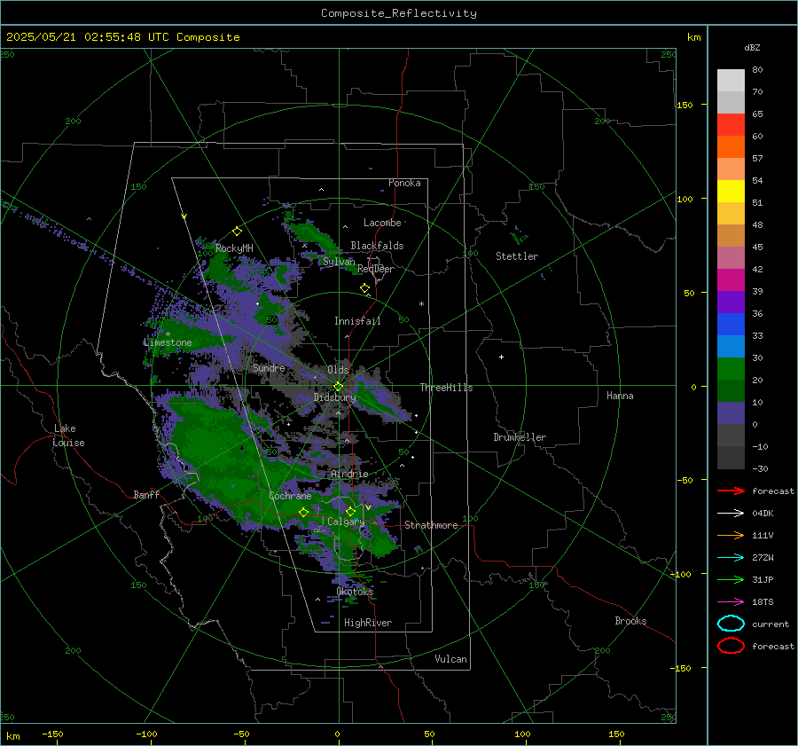The height and width of the screenshot is (746, 798).
Task: Click the Ponoka town label
Action: [404, 183]
